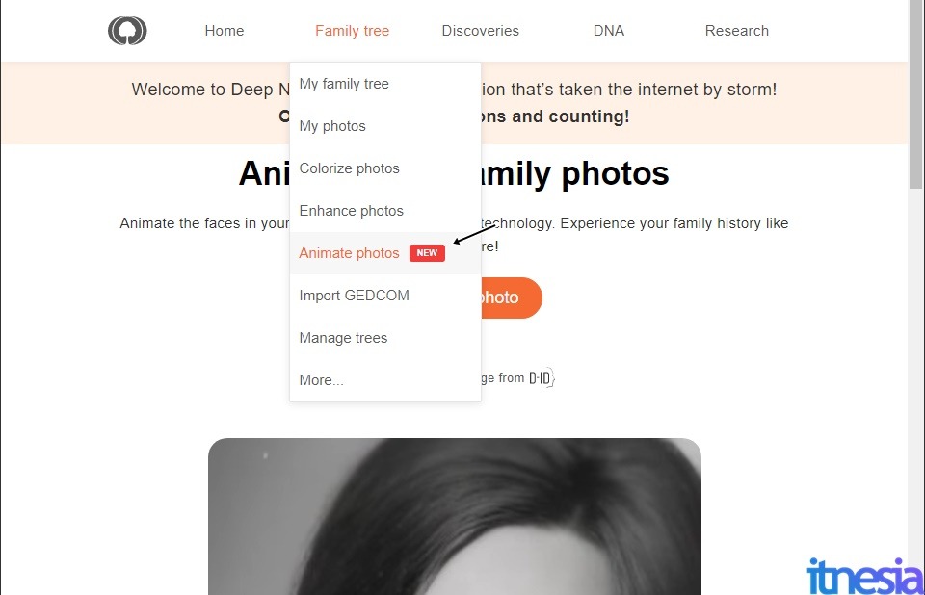Click the orange upload photo button
This screenshot has height=595, width=925.
coord(512,297)
